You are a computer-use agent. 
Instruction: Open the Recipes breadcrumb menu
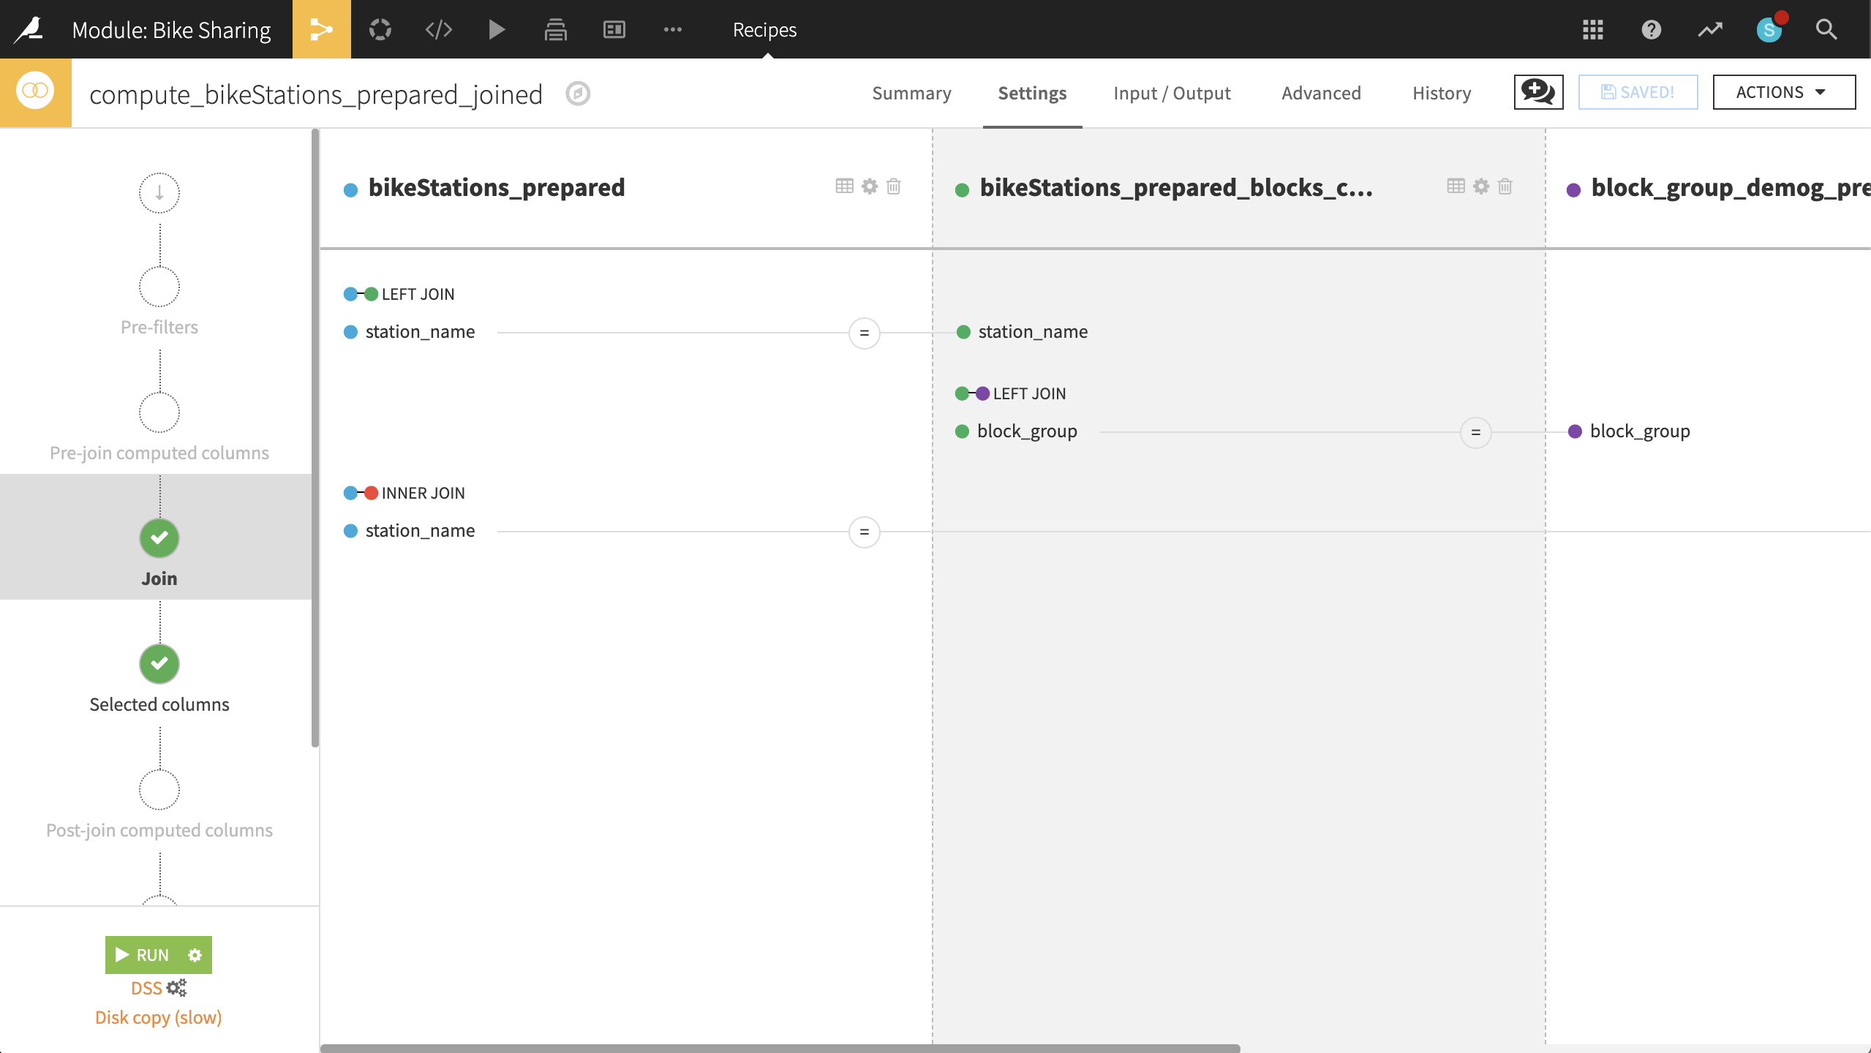[x=764, y=29]
